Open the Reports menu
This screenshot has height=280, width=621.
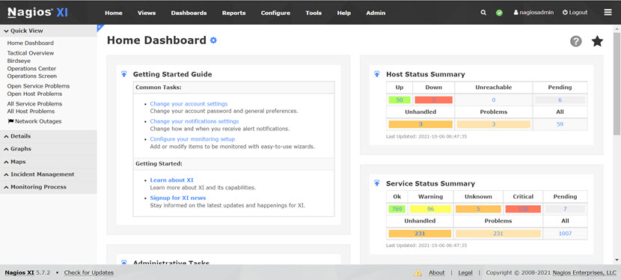point(233,13)
